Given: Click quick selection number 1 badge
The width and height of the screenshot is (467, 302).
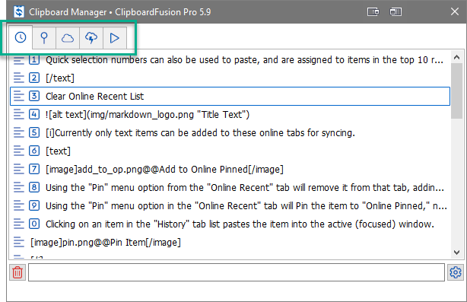Looking at the screenshot, I should click(x=34, y=60).
